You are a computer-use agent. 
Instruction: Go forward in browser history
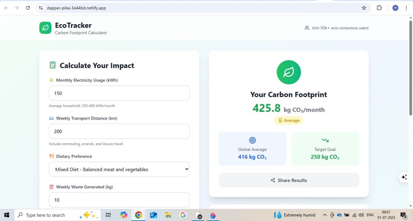[17, 8]
